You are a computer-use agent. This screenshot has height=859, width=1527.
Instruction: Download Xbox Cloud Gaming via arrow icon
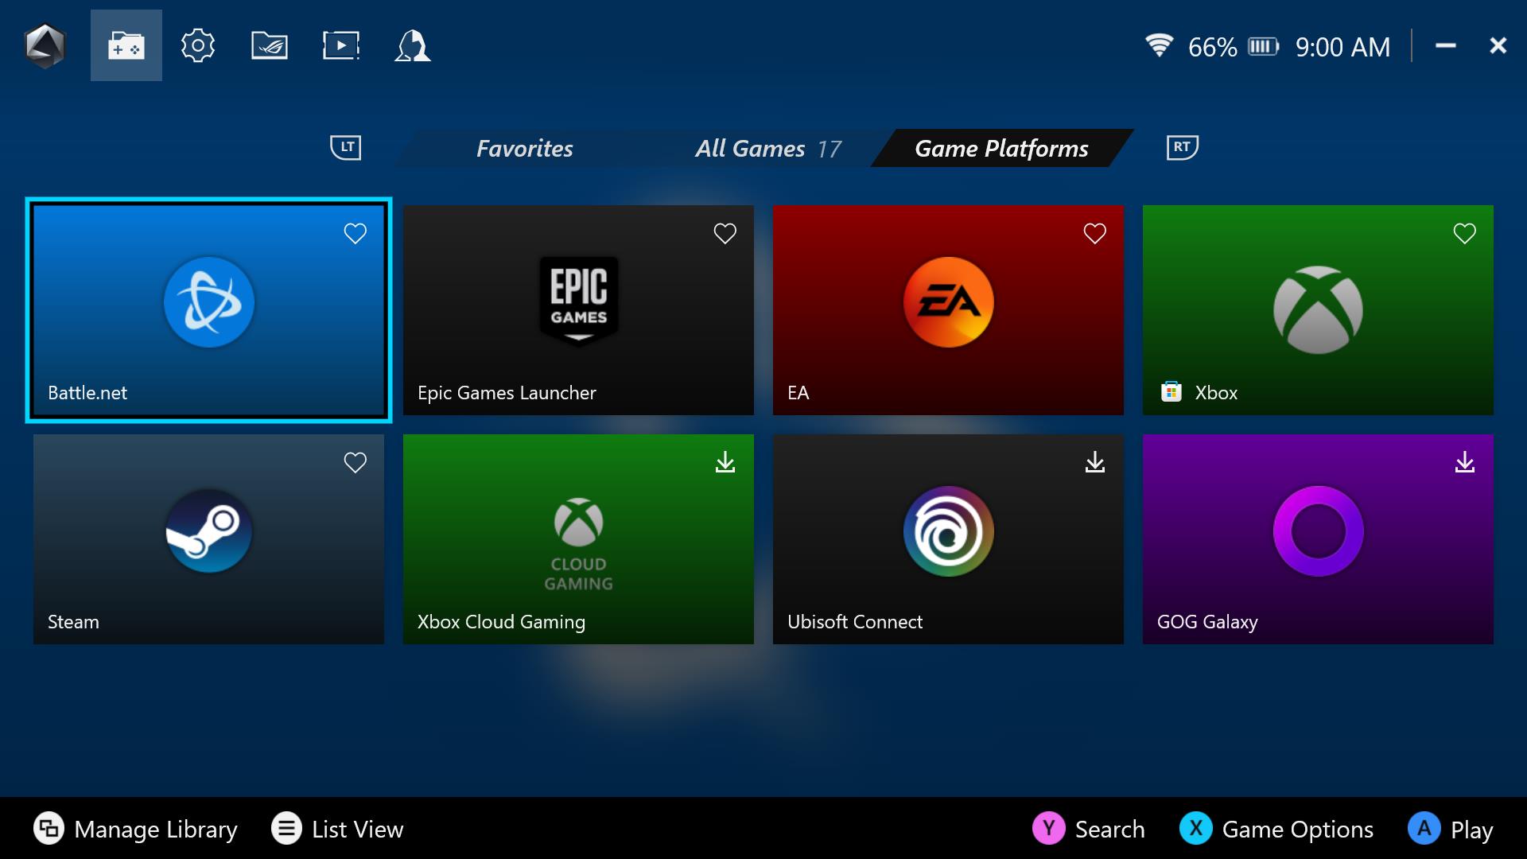point(725,462)
